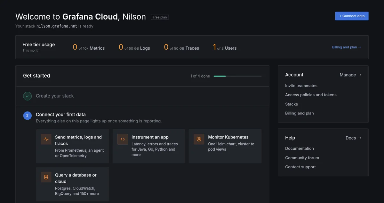384x203 pixels.
Task: Click the Free tier usage heading
Action: tap(39, 45)
